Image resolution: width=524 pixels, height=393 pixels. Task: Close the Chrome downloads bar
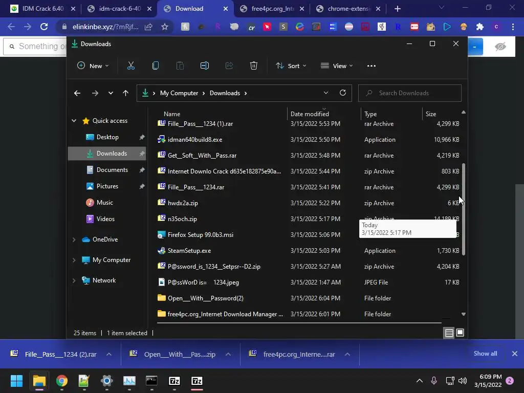pos(515,354)
